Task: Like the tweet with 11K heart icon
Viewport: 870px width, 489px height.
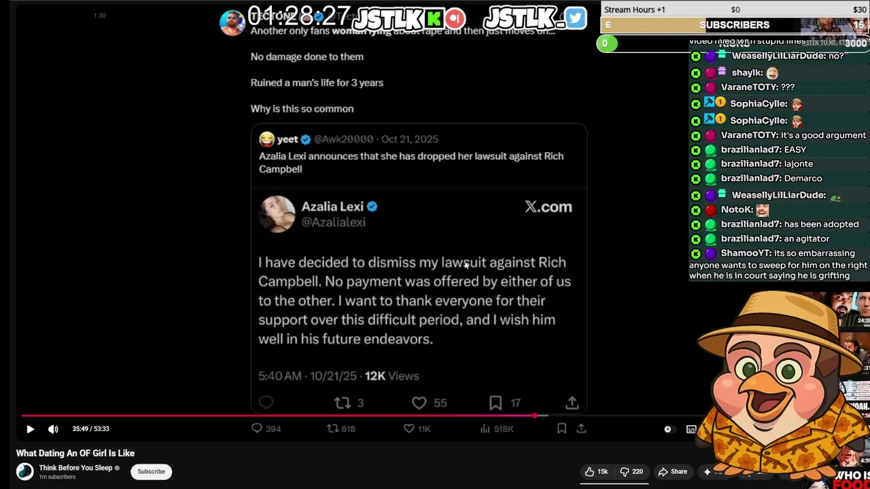Action: click(x=409, y=429)
